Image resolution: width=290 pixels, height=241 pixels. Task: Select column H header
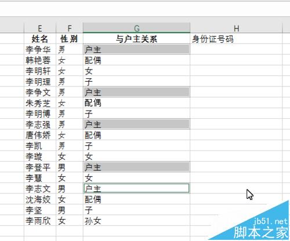point(236,28)
